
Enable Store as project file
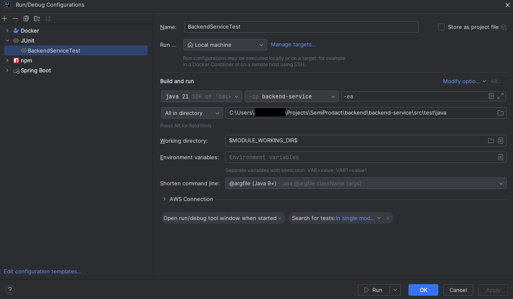coord(441,27)
